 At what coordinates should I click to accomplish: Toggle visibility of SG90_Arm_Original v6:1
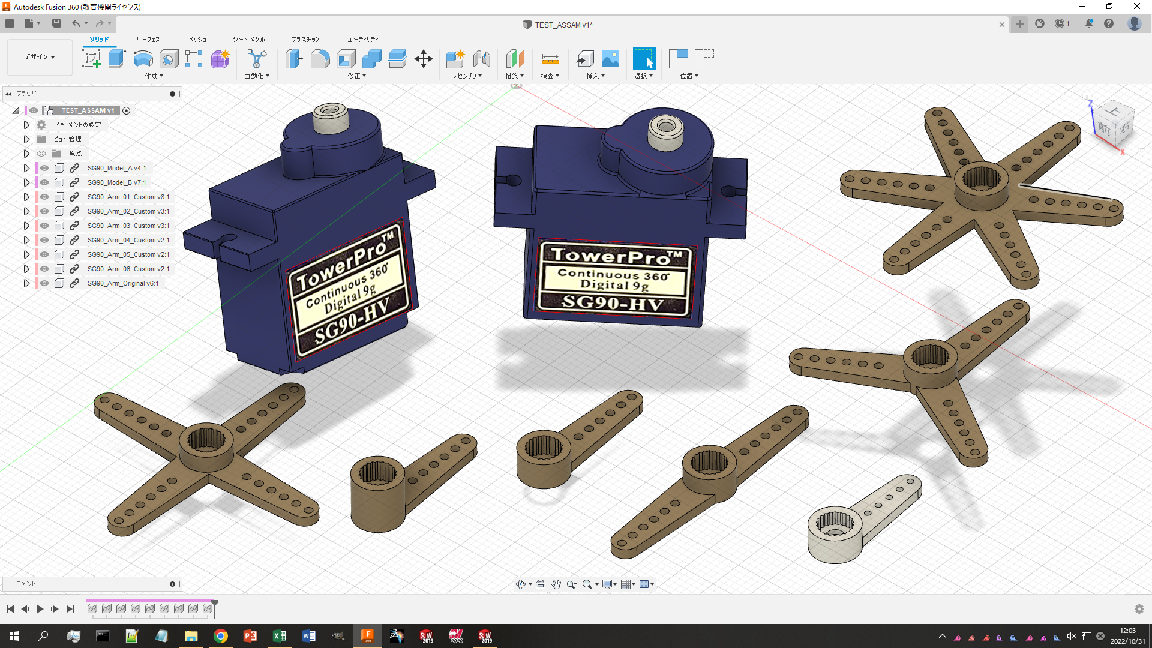[44, 283]
